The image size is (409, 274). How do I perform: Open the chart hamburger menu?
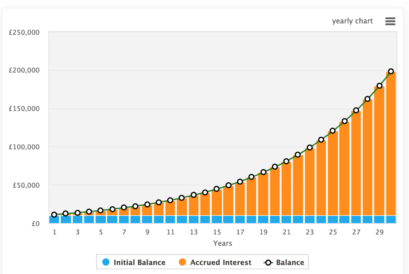[390, 21]
